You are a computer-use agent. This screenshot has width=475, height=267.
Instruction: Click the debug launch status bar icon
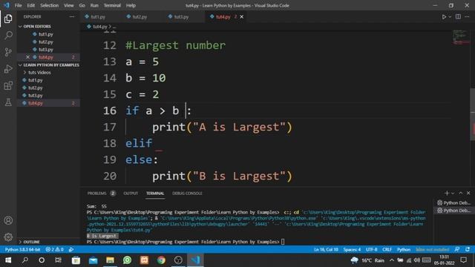click(71, 249)
